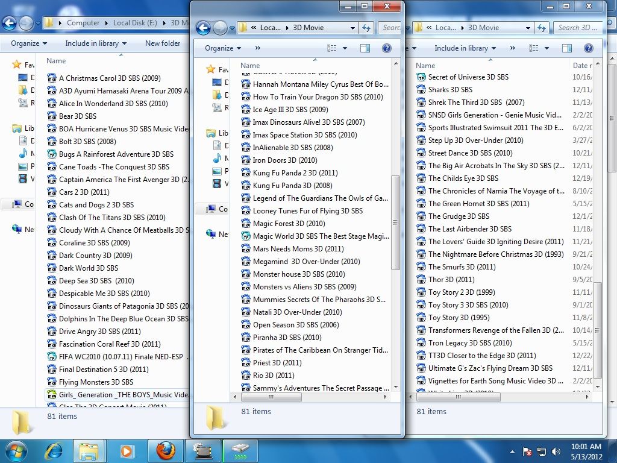Click the search box in the middle window

[390, 28]
